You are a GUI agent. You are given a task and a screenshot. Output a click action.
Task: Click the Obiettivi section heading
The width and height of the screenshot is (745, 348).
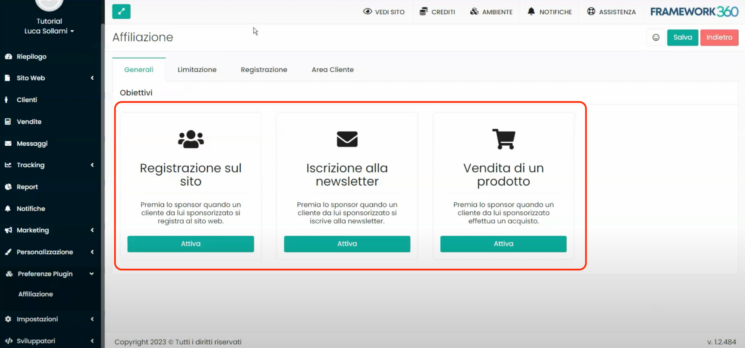[136, 92]
